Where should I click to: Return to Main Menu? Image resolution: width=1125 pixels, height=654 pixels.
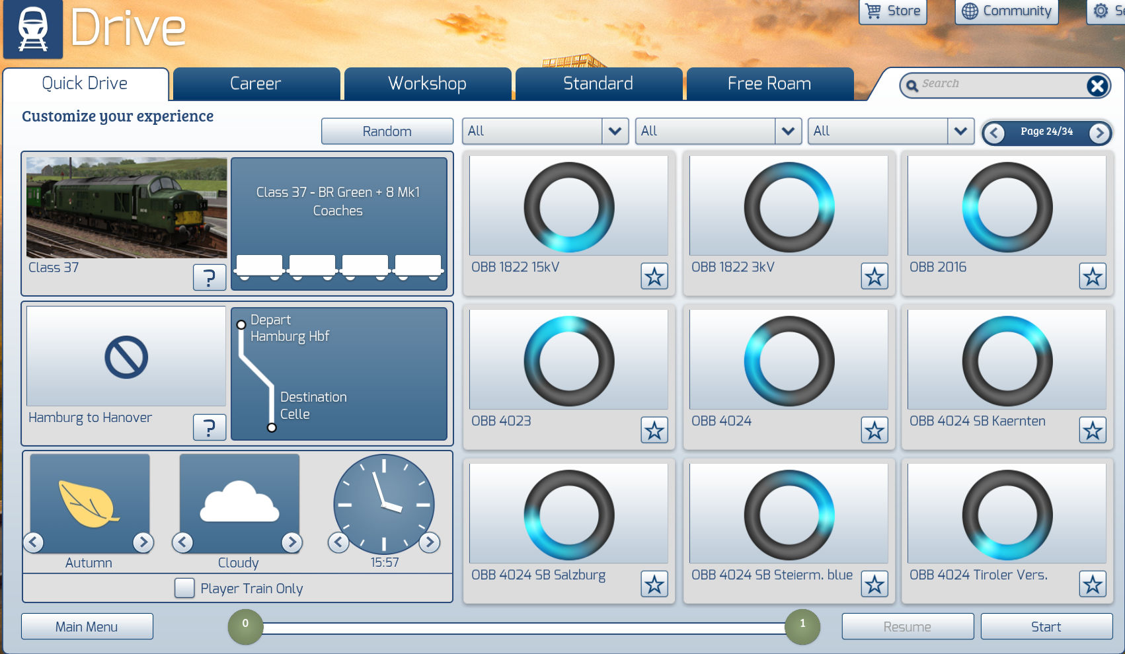(87, 626)
